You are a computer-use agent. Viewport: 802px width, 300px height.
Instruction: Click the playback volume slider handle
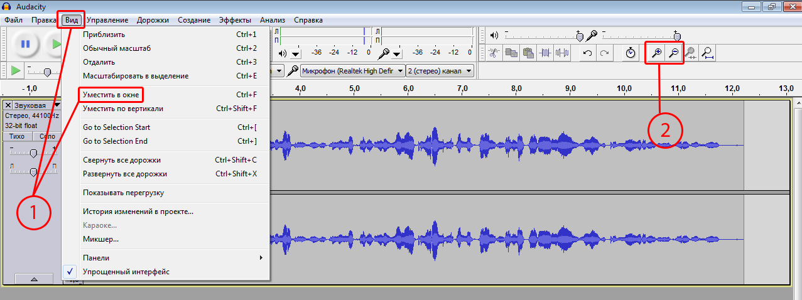point(579,36)
